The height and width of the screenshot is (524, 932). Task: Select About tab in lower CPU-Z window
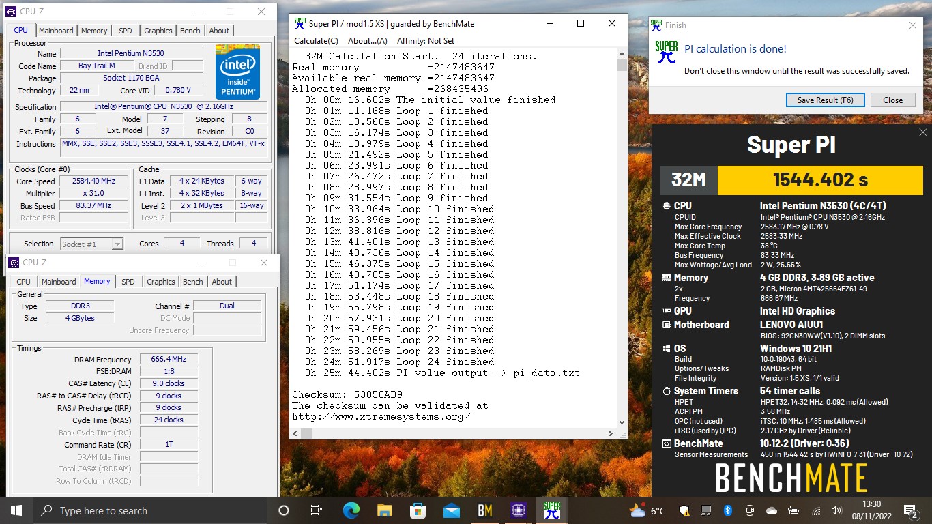(222, 282)
